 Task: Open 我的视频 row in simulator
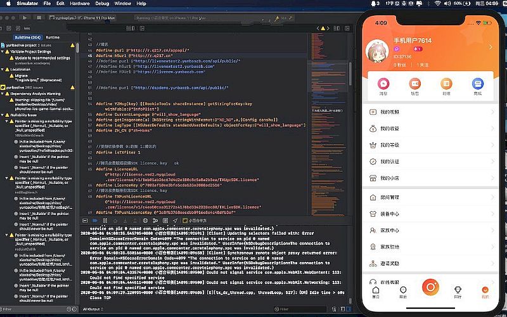point(431,112)
